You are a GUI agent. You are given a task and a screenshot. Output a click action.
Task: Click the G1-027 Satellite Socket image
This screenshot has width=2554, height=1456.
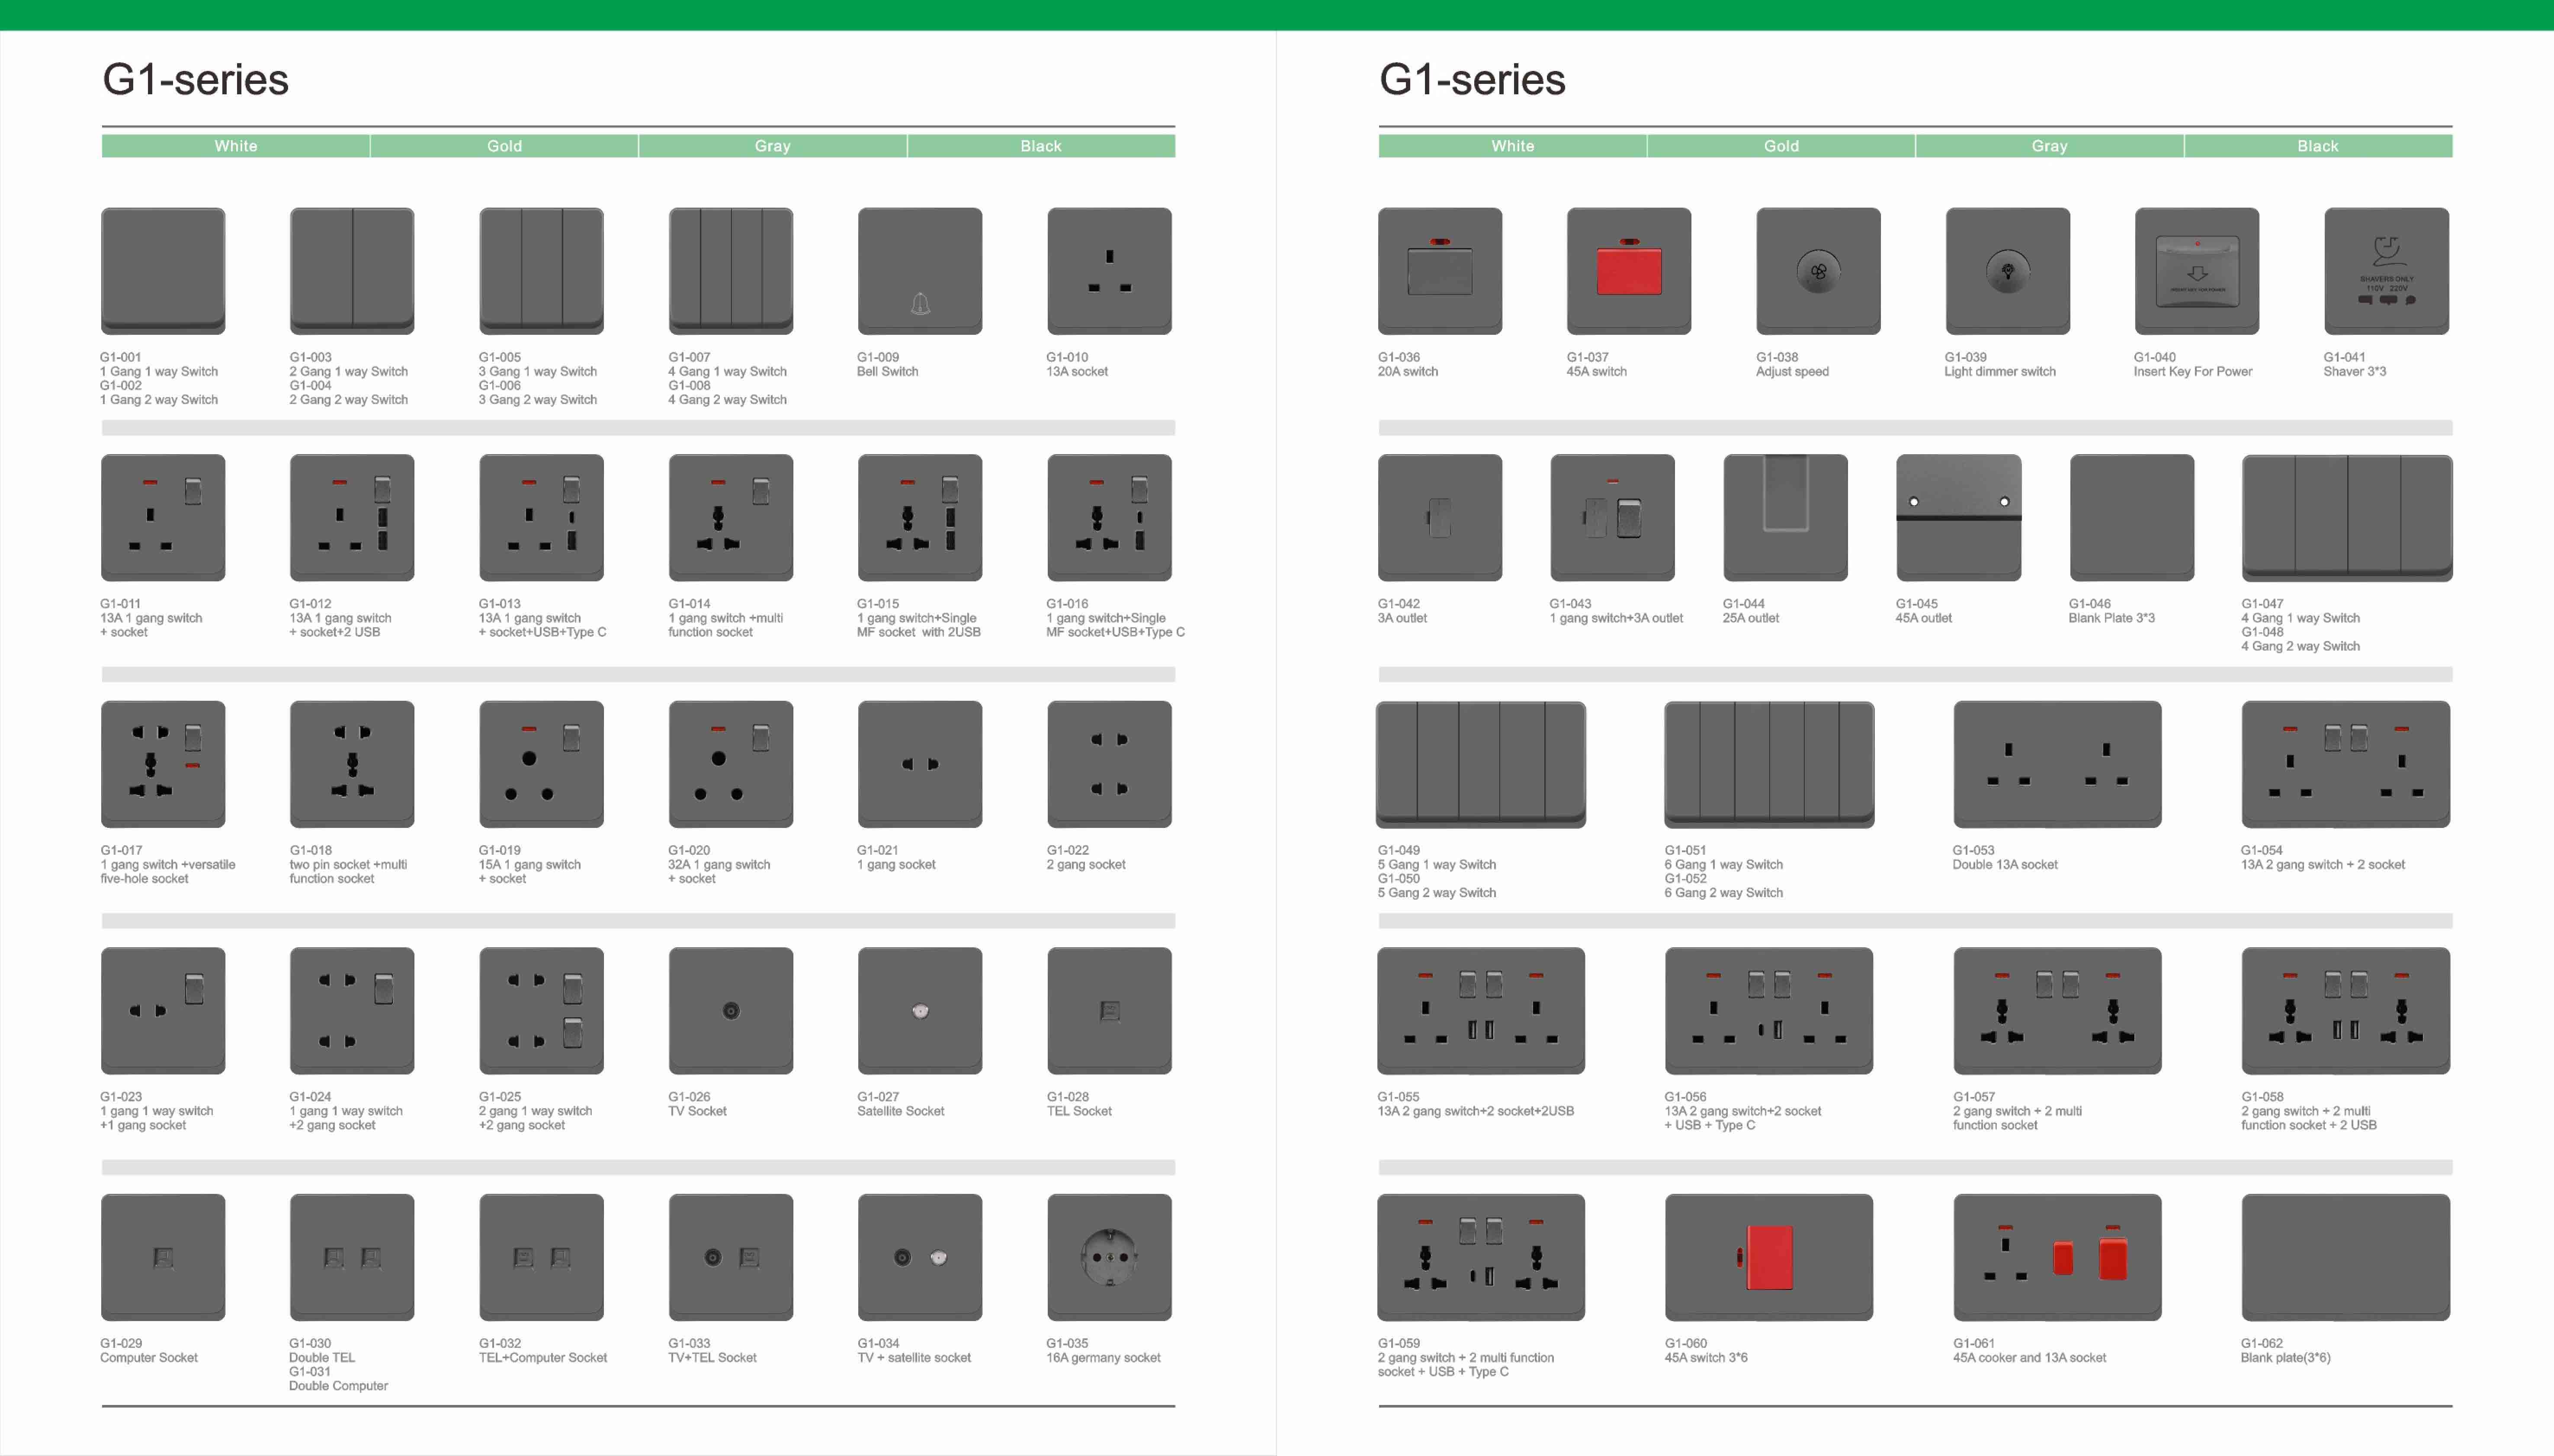point(920,1011)
